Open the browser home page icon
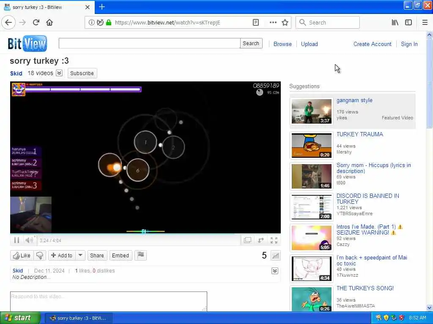 pos(49,22)
